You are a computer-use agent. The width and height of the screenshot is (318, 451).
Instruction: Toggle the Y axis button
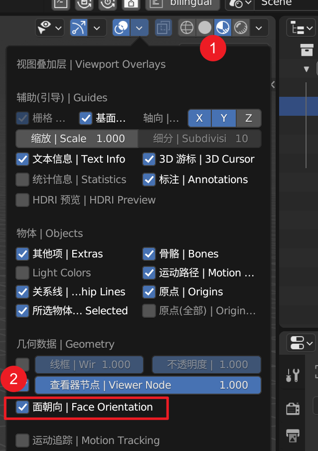[x=224, y=118]
